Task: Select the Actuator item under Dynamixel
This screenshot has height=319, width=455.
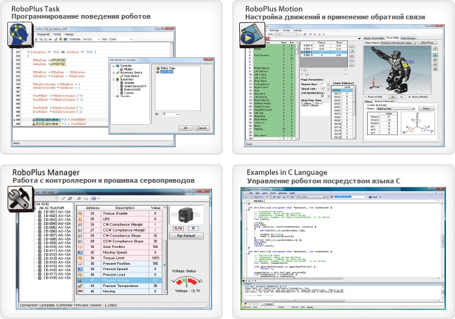Action: click(129, 83)
